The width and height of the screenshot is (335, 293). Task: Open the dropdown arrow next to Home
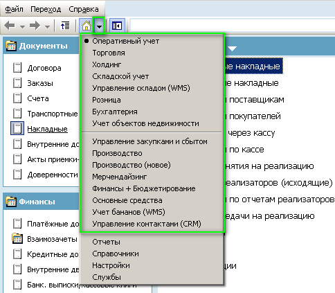click(99, 26)
